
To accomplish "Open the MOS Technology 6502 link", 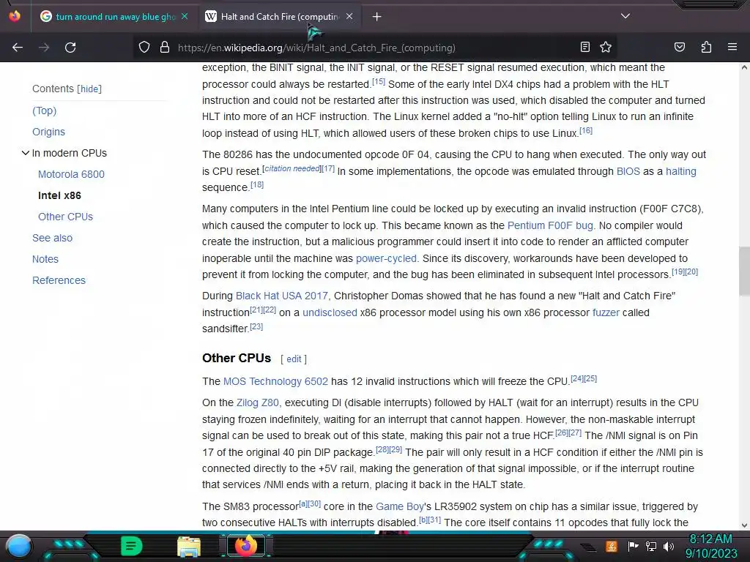I will pos(275,381).
